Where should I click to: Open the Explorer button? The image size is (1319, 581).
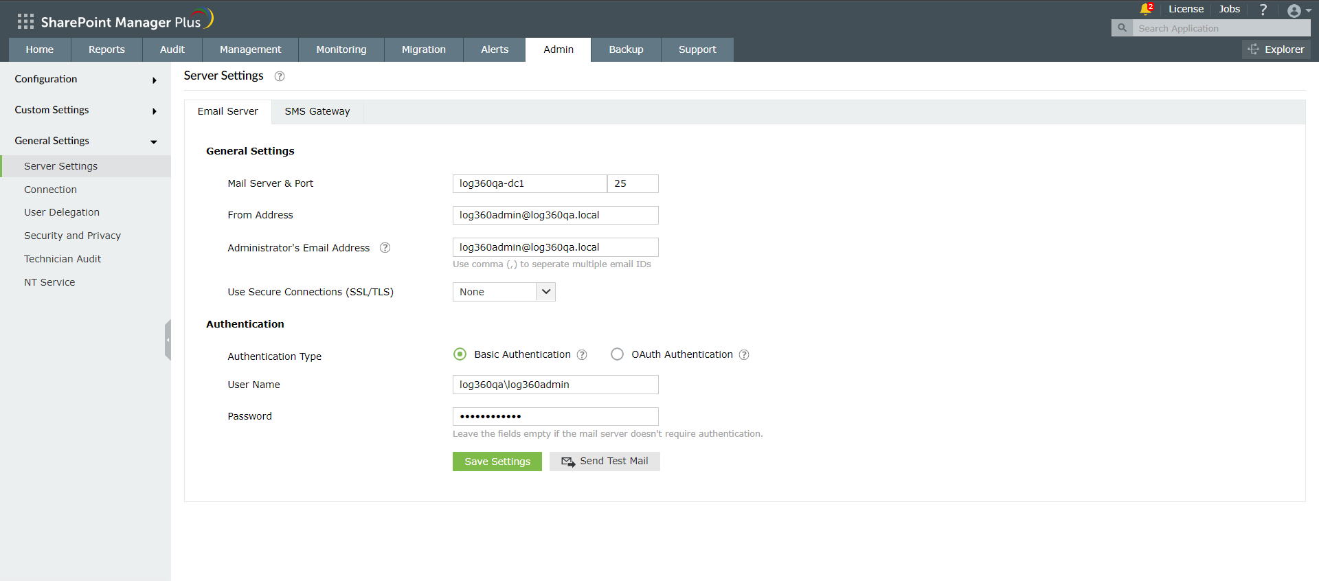click(x=1276, y=49)
